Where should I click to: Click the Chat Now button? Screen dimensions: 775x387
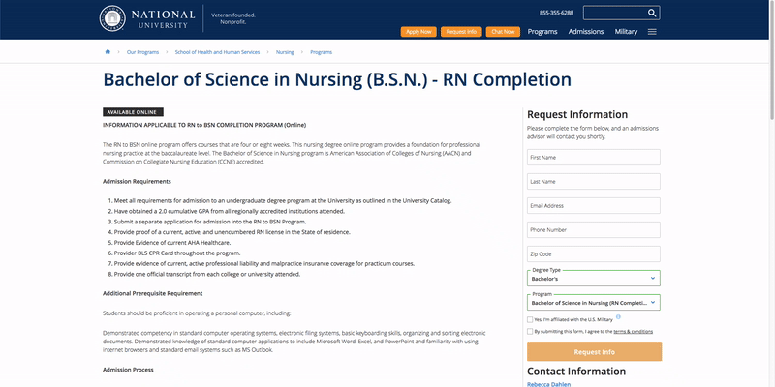click(503, 32)
